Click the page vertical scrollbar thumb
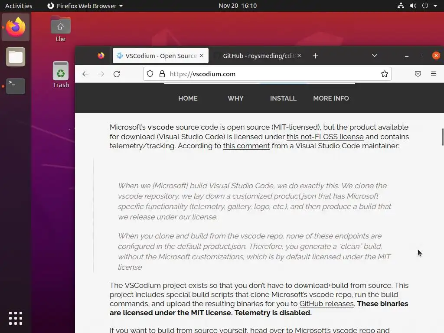444x333 pixels. click(443, 137)
